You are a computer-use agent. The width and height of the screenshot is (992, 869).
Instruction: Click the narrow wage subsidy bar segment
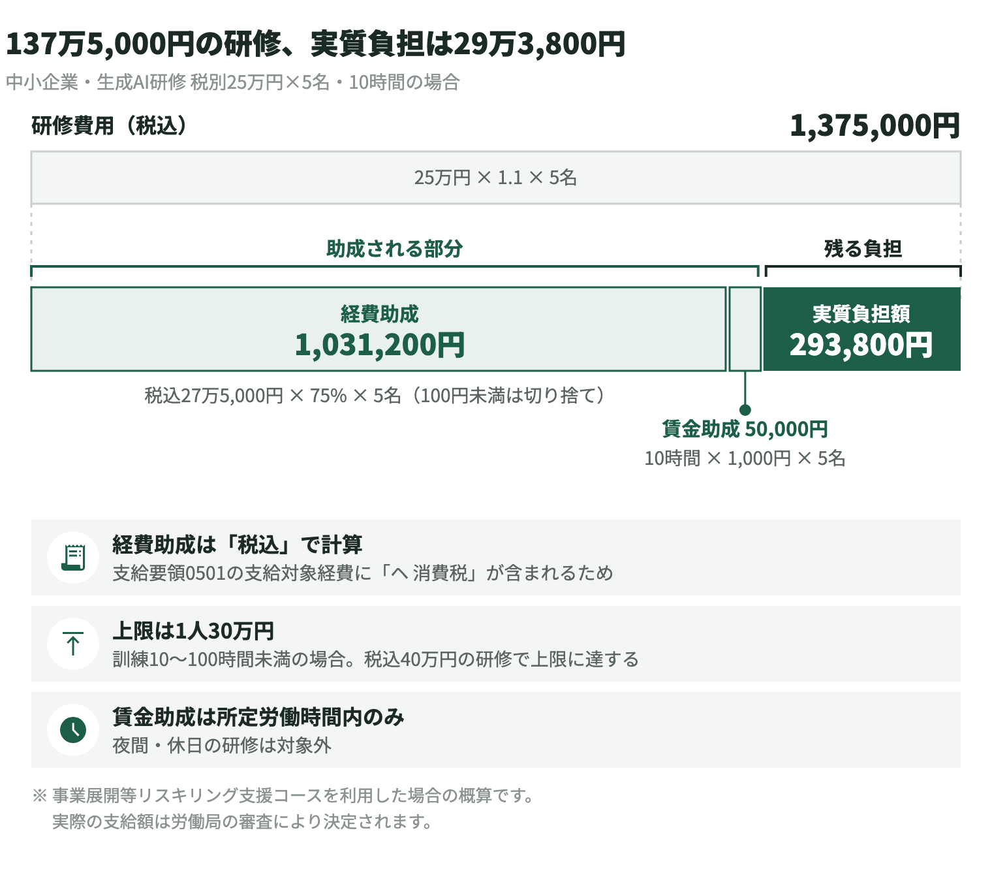click(x=745, y=329)
